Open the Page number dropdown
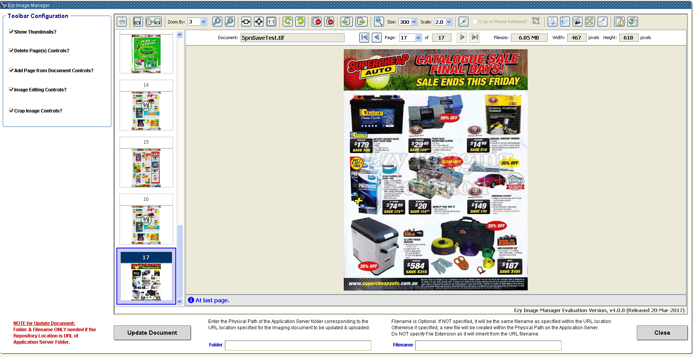Image resolution: width=693 pixels, height=357 pixels. (x=418, y=37)
